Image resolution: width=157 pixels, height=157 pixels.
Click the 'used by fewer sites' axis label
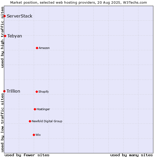click(x=27, y=155)
